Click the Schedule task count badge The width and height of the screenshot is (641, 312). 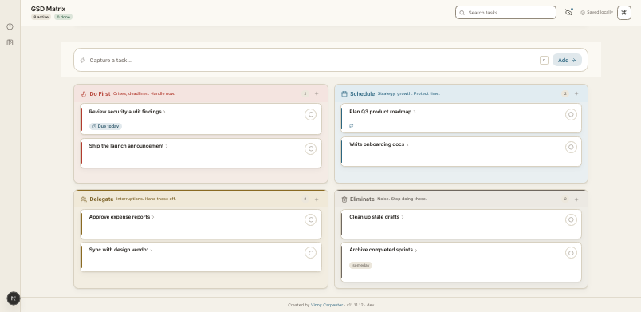pyautogui.click(x=565, y=93)
